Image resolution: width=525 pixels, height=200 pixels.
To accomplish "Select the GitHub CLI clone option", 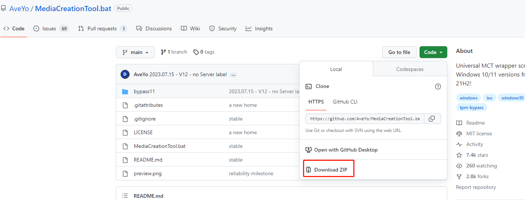I will coord(345,102).
